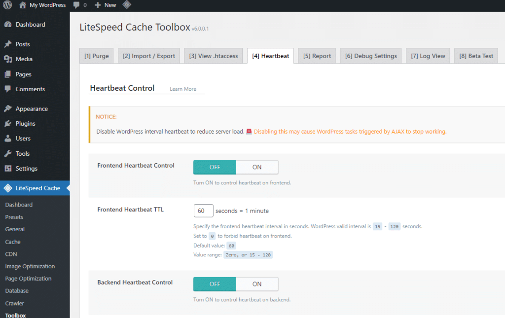Open the [2] Import / Export tab
Viewport: 505px width, 318px height.
[x=149, y=56]
